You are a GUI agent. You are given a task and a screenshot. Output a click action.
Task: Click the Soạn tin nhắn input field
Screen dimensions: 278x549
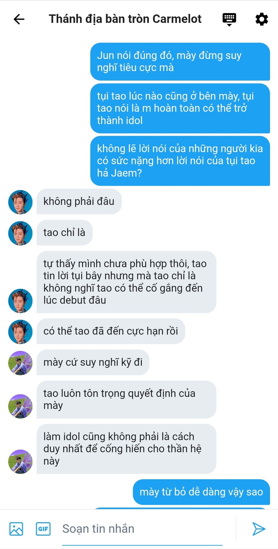click(142, 529)
